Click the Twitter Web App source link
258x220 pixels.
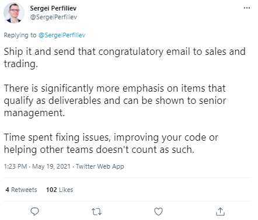[x=100, y=166]
